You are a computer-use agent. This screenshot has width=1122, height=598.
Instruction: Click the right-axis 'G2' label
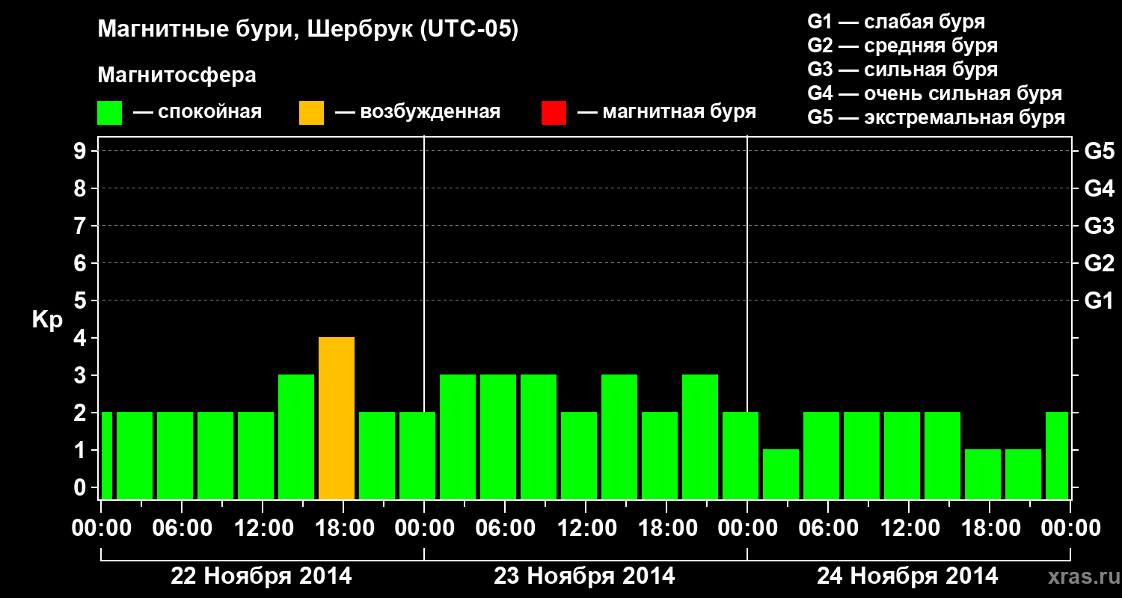[x=1099, y=263]
